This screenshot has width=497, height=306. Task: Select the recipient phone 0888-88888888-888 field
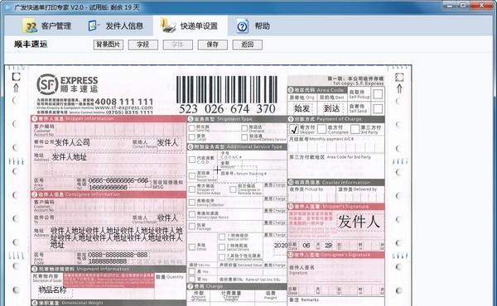(x=118, y=255)
